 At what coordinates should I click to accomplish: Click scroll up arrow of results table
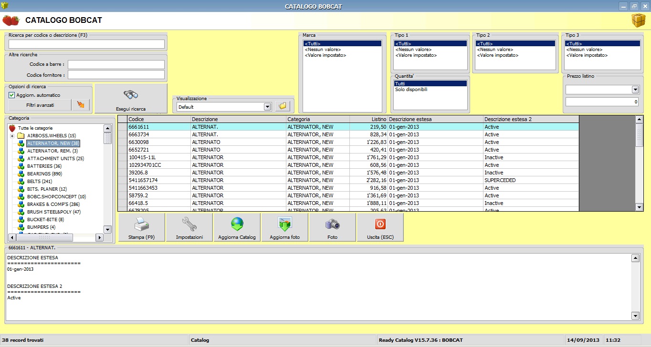[x=640, y=119]
